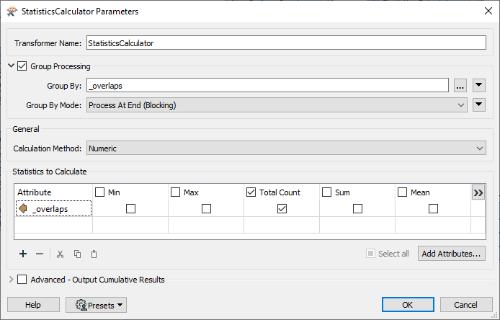Open the Presets menu button
Viewport: 500px width, 320px height.
pyautogui.click(x=96, y=305)
